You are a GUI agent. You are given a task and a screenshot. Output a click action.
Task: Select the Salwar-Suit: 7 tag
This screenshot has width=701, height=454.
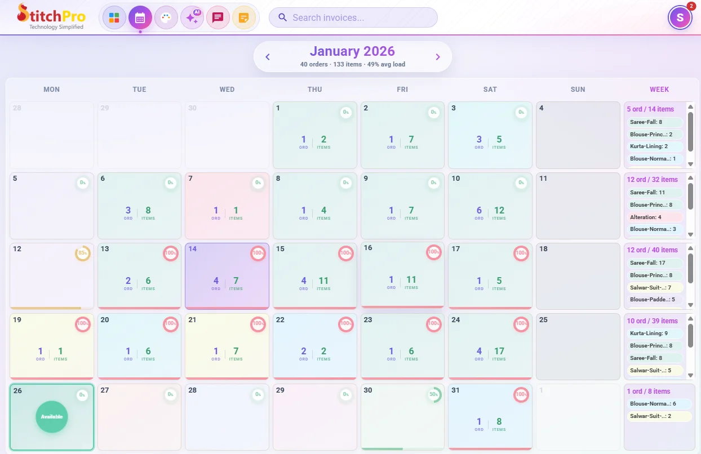coord(655,287)
